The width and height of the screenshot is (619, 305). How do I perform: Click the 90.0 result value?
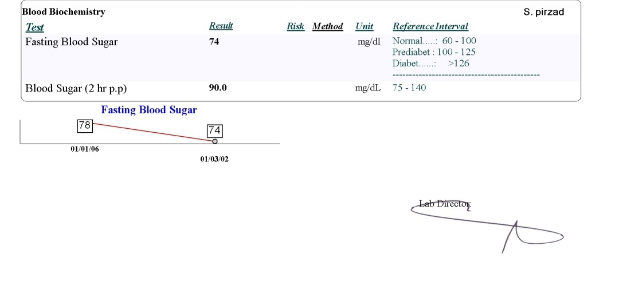(218, 88)
